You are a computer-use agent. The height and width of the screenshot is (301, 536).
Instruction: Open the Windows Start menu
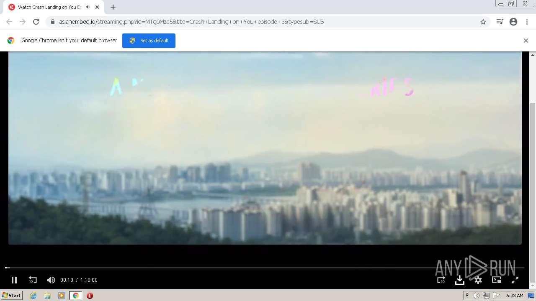coord(11,296)
